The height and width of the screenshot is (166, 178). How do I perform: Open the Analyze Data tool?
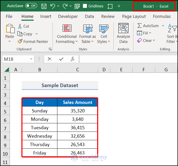point(123,34)
